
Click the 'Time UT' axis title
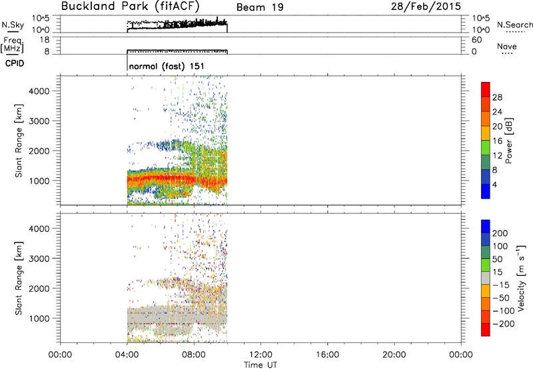[261, 364]
